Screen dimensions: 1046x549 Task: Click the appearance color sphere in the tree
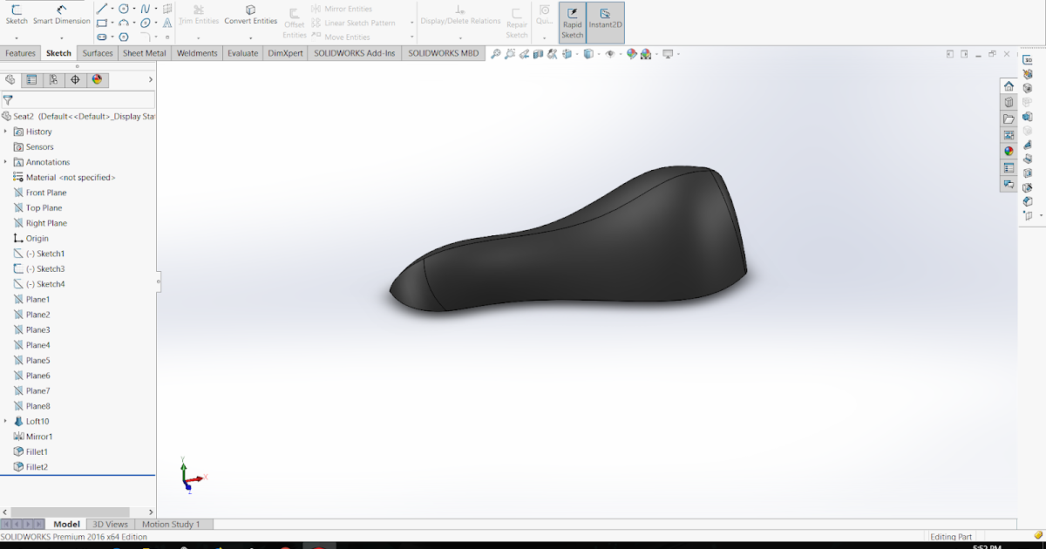pos(98,79)
